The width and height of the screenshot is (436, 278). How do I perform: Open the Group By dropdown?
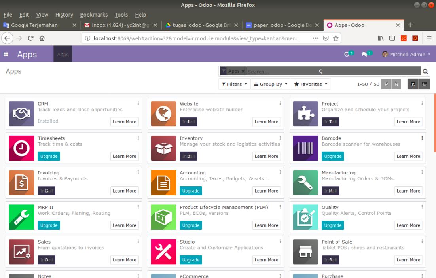click(x=271, y=84)
